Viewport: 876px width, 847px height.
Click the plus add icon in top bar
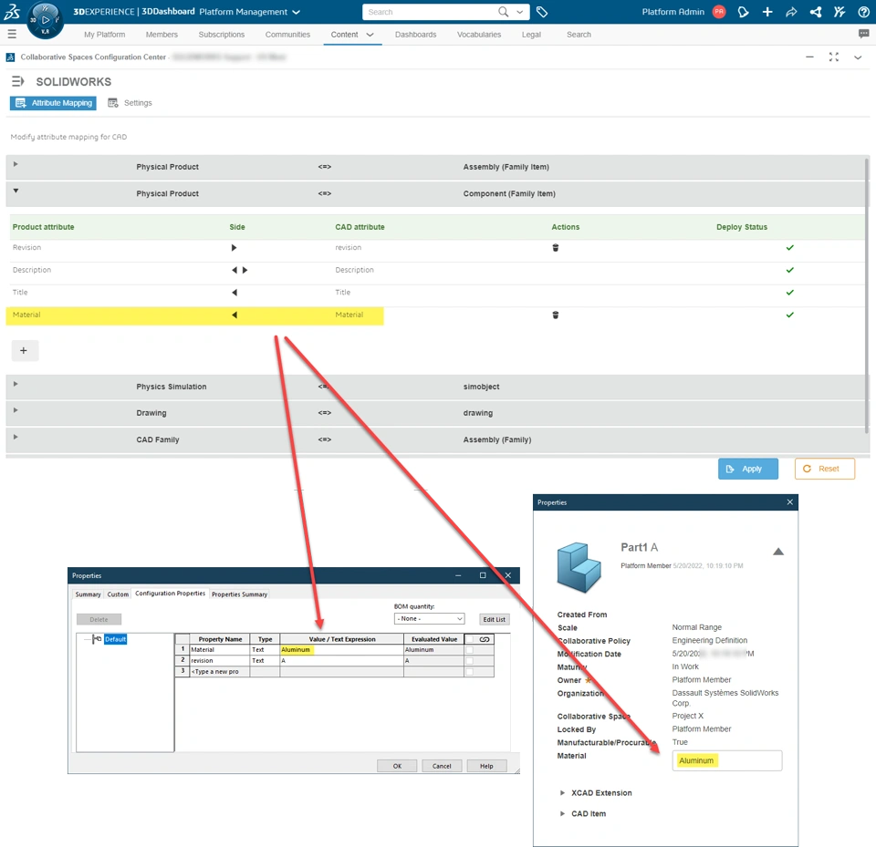767,12
